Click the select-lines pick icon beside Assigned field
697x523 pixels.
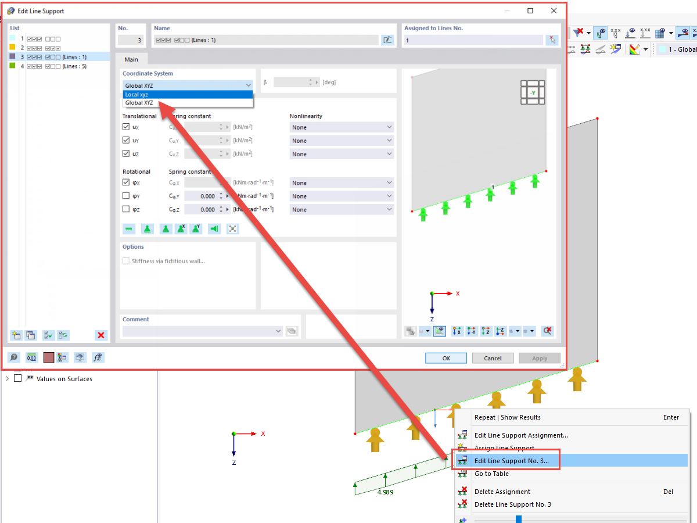tap(551, 40)
